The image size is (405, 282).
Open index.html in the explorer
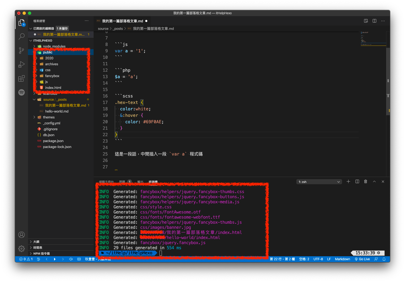(x=61, y=88)
